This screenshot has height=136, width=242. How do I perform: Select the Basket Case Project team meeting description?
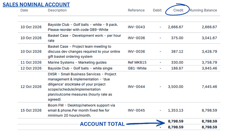84,51
